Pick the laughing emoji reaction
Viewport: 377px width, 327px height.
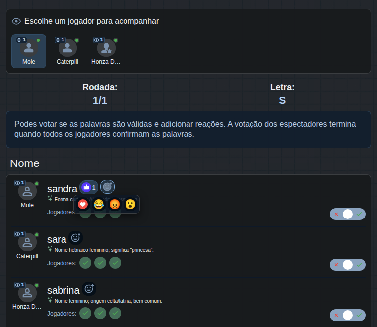point(99,204)
